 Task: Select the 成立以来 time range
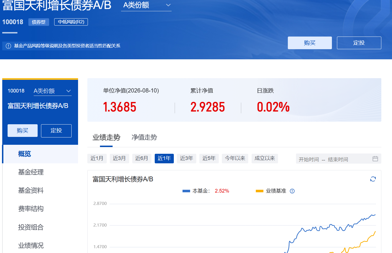point(265,159)
